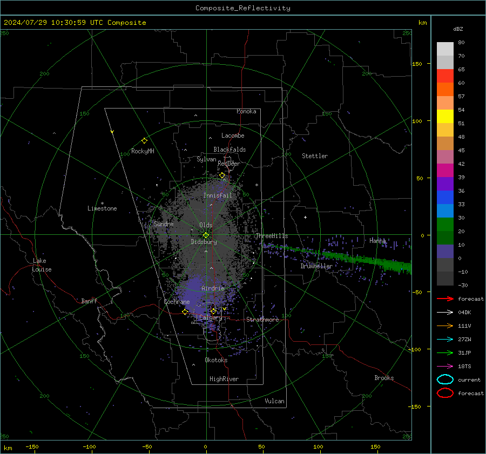486x454 pixels.
Task: Click the Strathmore city label
Action: pyautogui.click(x=262, y=320)
